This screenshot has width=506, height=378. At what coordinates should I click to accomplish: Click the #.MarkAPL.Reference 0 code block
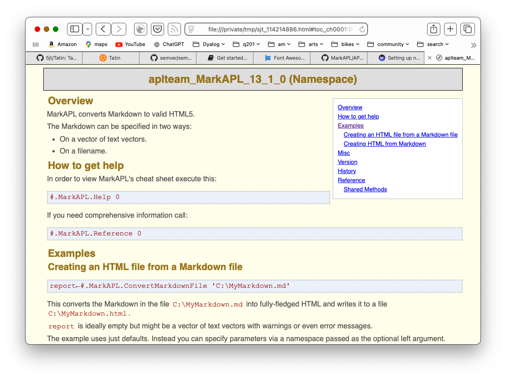[255, 234]
